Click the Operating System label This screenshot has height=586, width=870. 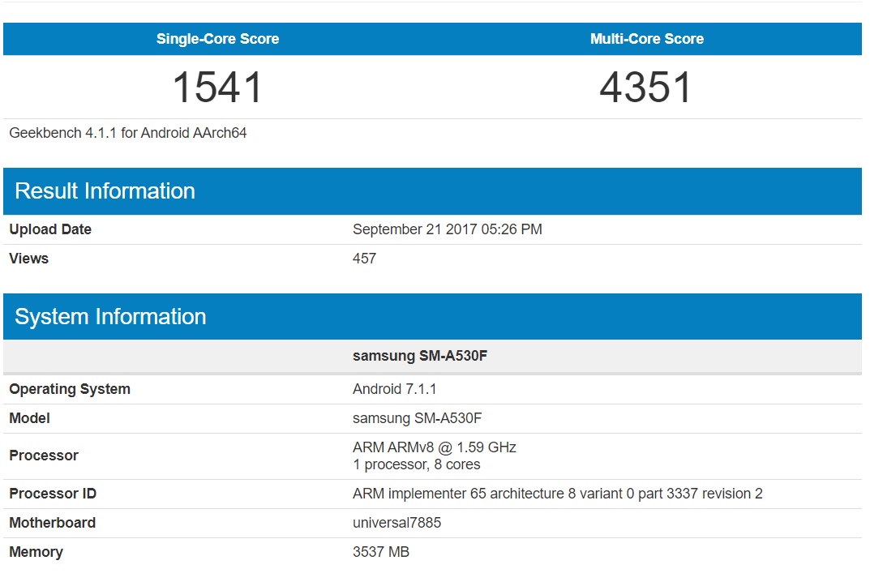[70, 389]
